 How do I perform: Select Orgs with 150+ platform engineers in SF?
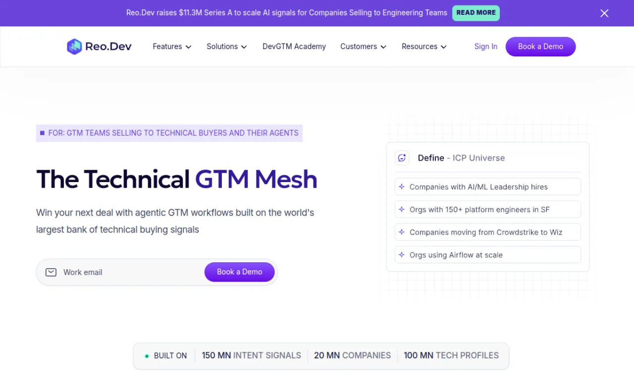(488, 210)
